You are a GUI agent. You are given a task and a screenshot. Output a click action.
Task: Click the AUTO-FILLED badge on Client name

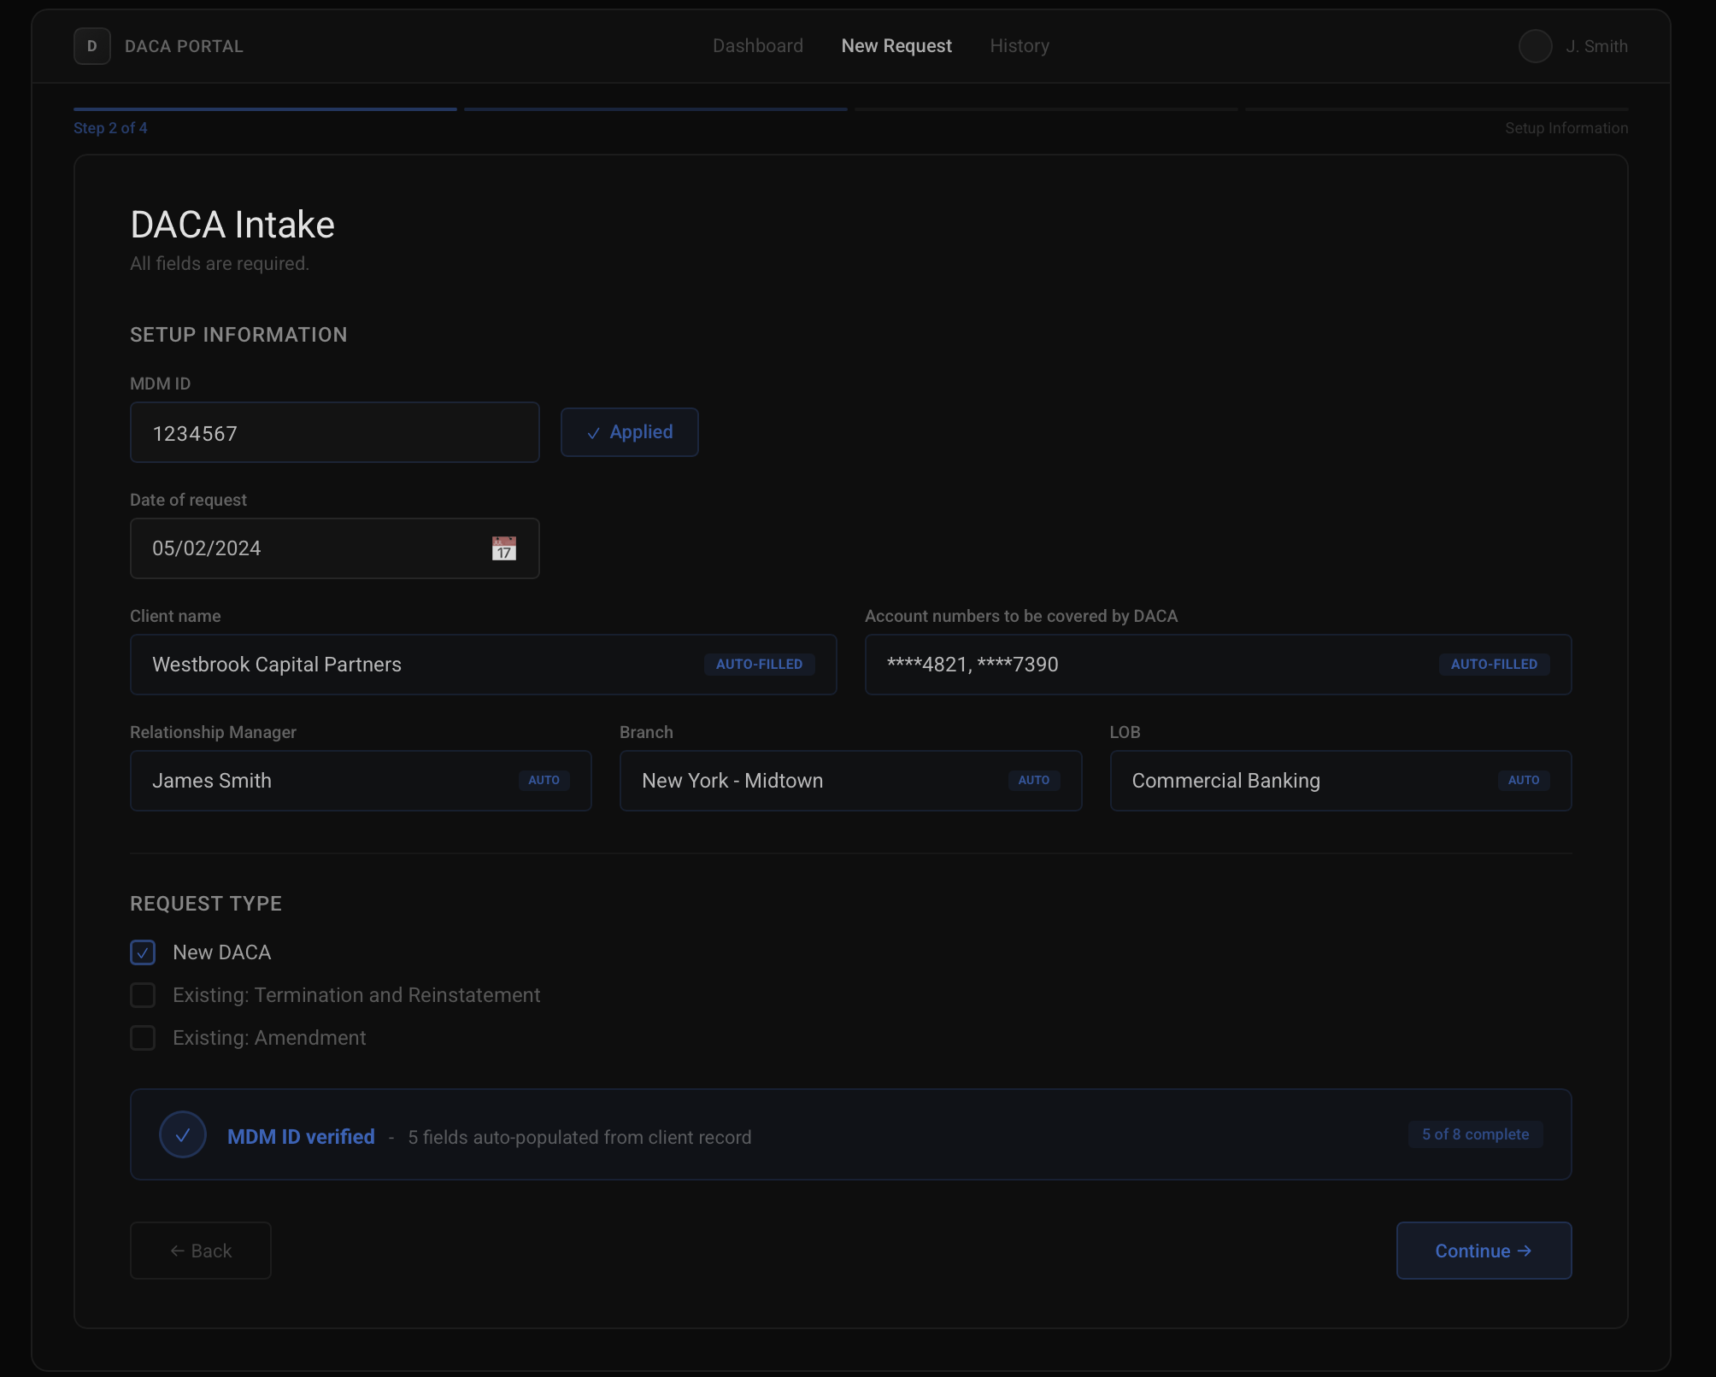pos(760,665)
